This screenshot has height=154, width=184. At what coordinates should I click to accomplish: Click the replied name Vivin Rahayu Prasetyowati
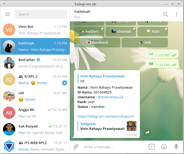(102, 76)
